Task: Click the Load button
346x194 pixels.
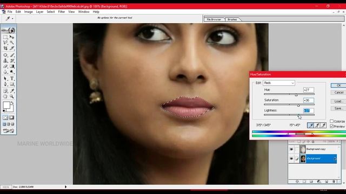Action: (338, 101)
